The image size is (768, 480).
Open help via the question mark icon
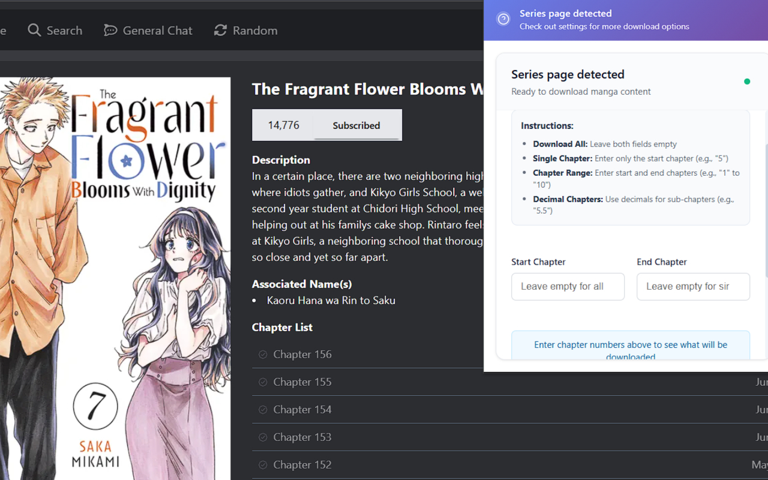(503, 20)
